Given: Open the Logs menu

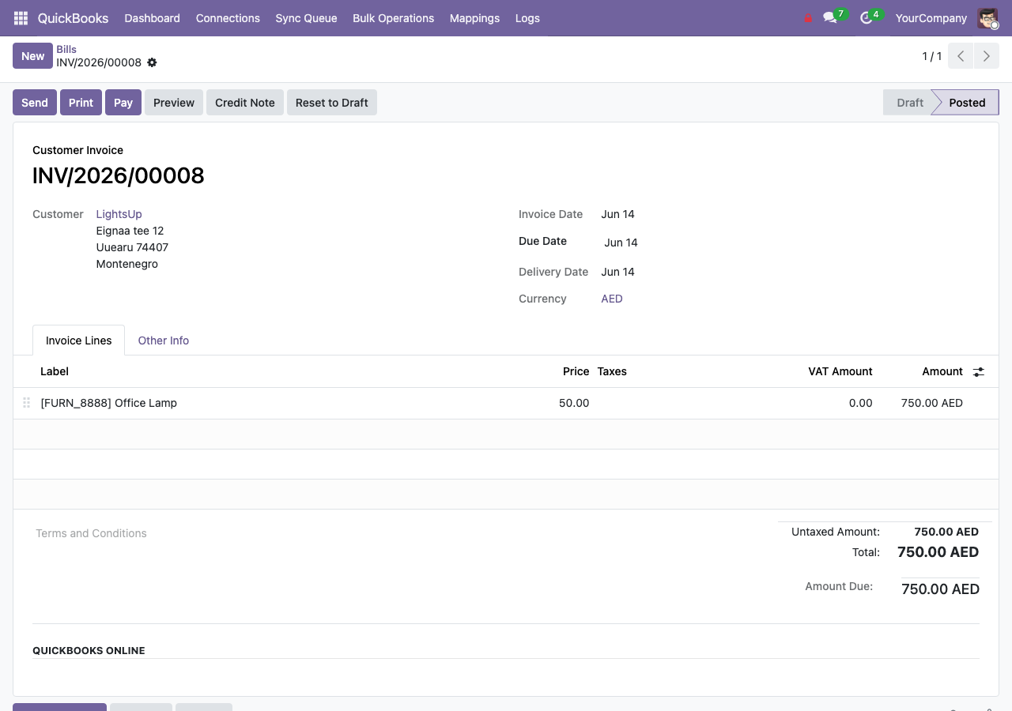Looking at the screenshot, I should tap(527, 18).
